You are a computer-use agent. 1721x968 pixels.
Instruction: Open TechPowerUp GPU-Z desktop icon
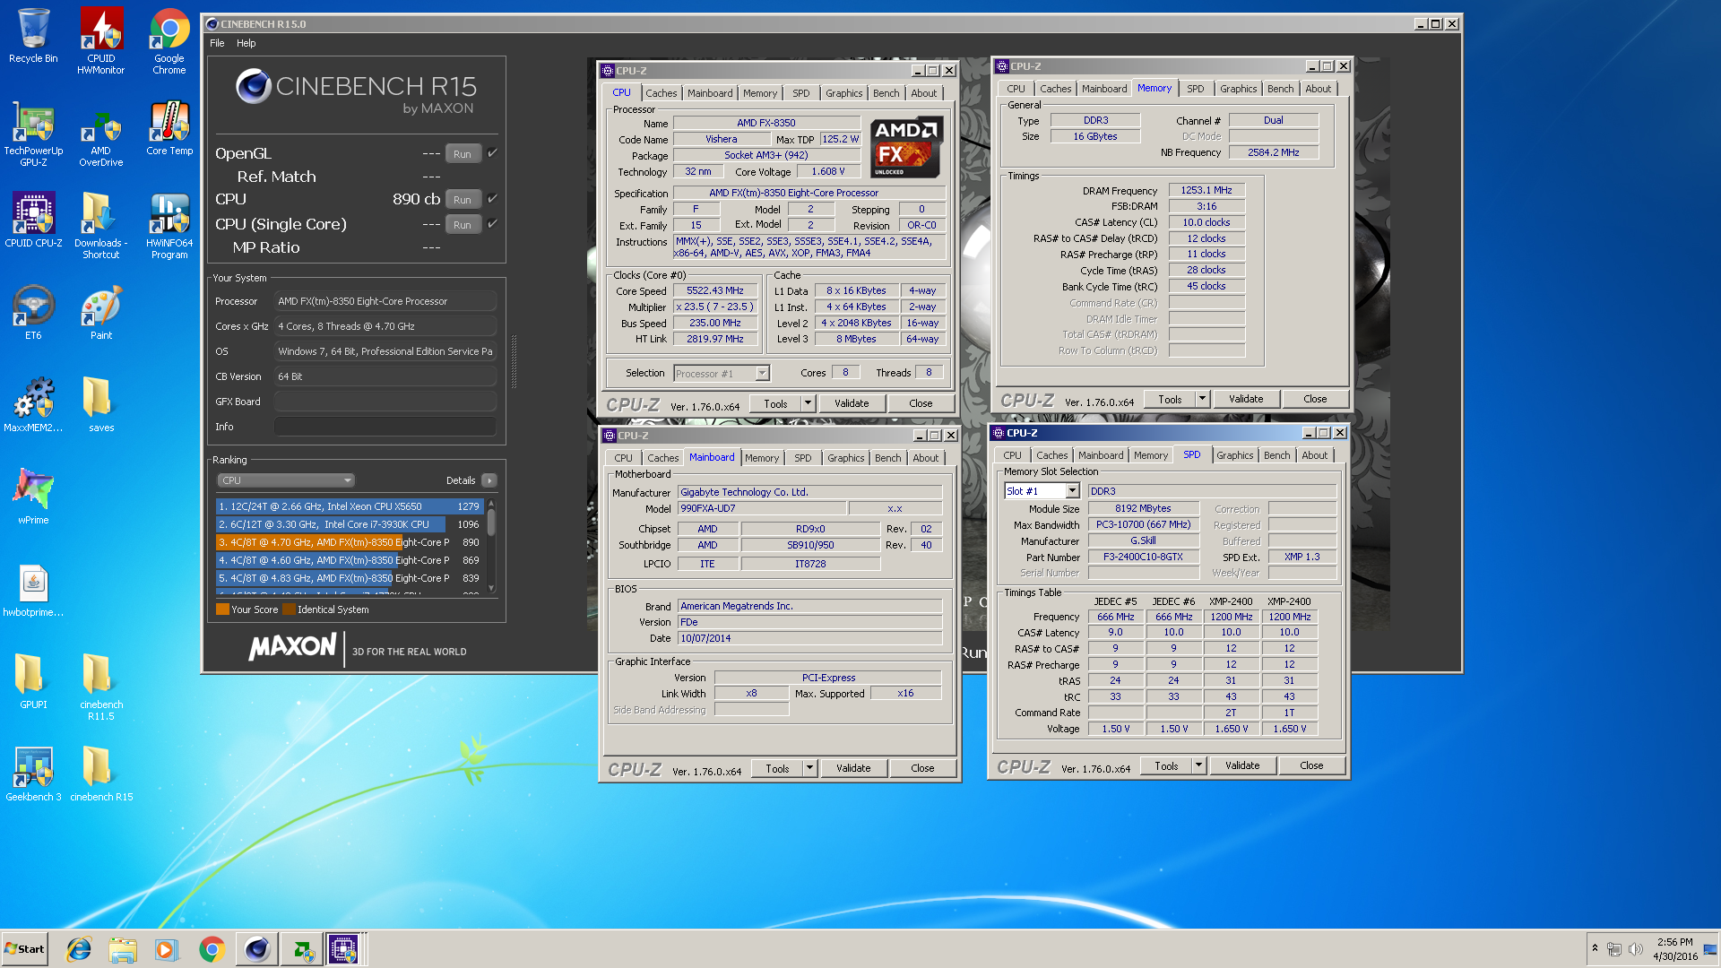33,133
